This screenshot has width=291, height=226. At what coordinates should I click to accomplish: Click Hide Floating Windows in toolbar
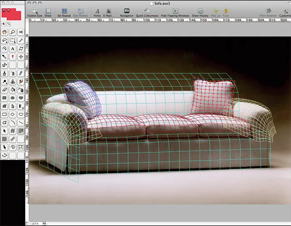(x=175, y=13)
